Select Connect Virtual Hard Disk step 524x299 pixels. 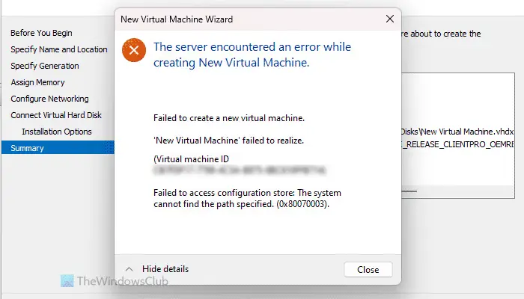pos(56,115)
